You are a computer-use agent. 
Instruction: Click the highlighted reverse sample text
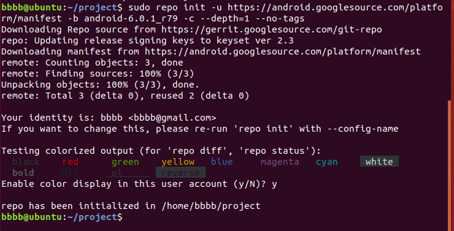(180, 173)
